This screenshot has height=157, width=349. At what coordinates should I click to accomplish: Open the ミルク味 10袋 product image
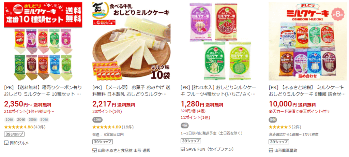(x=131, y=41)
